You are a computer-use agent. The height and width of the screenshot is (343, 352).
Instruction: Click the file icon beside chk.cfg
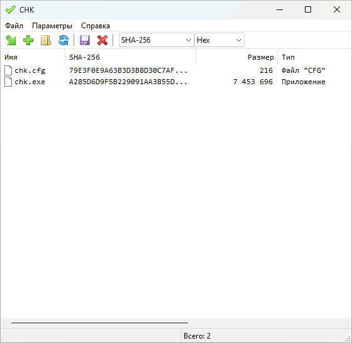pyautogui.click(x=8, y=70)
